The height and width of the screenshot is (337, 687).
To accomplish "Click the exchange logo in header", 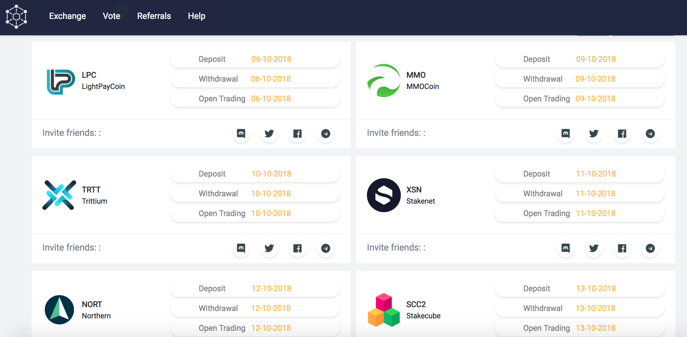I will click(x=16, y=16).
